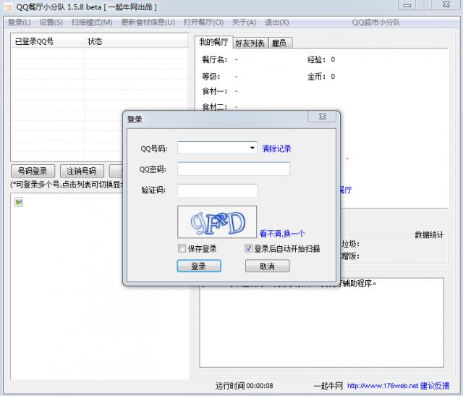Screen dimensions: 463x396
Task: Click the 注销号码 button
Action: click(x=82, y=171)
